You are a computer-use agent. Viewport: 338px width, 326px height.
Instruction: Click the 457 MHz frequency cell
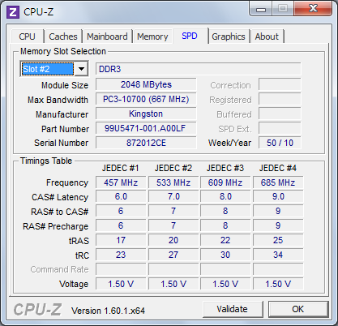click(x=121, y=182)
